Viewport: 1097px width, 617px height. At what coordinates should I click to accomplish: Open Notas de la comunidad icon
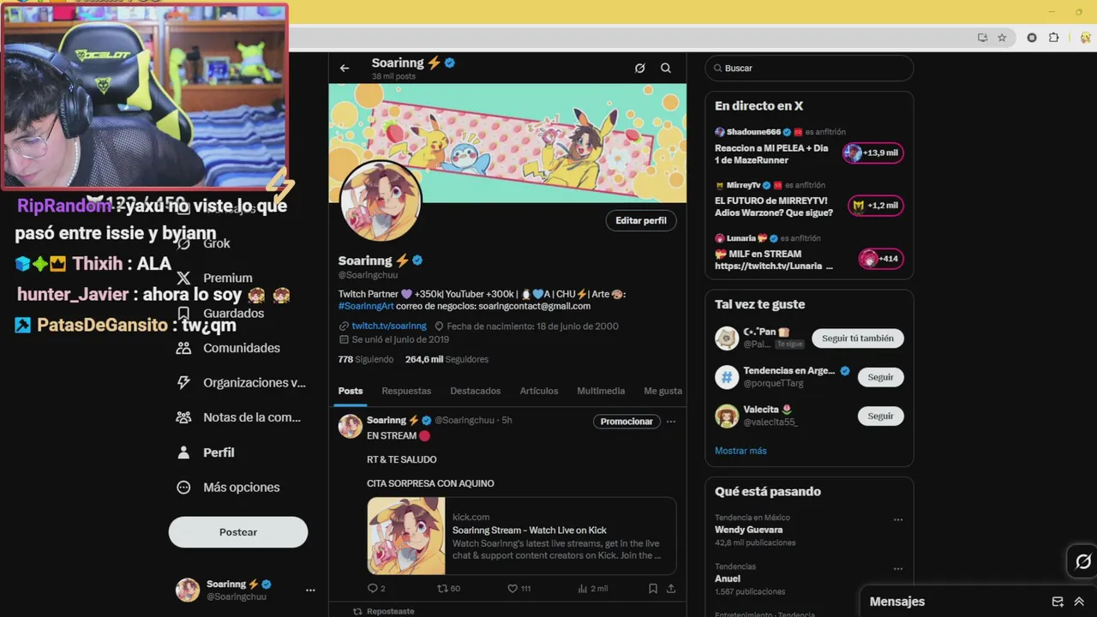(183, 417)
